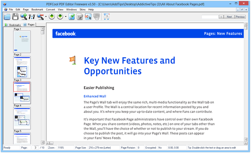Zoom in with the green plus magnifier

[x=24, y=17]
